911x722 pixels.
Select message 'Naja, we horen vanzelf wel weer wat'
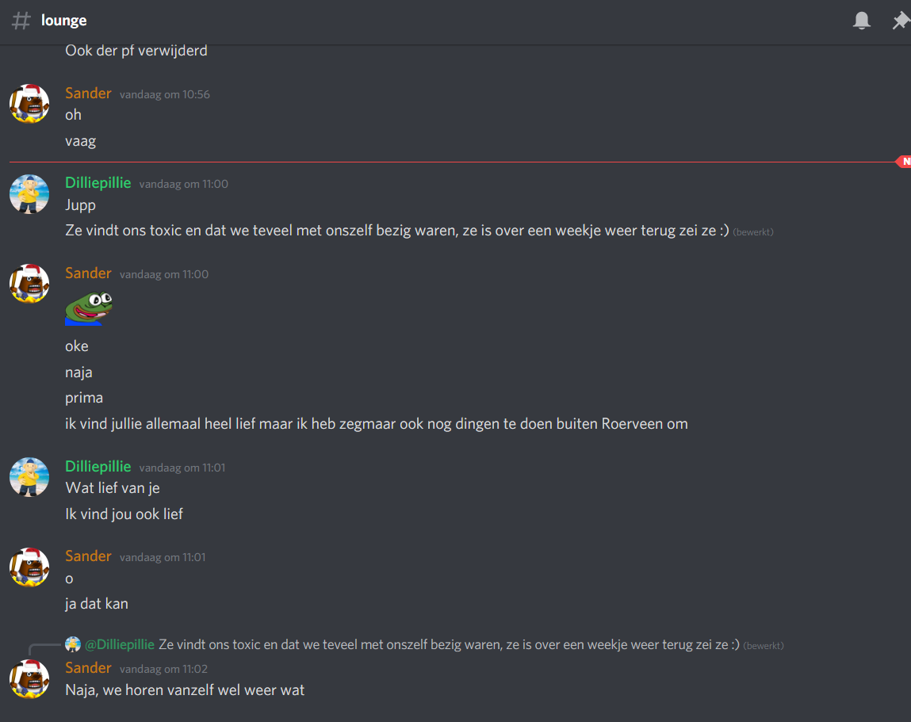[x=185, y=690]
